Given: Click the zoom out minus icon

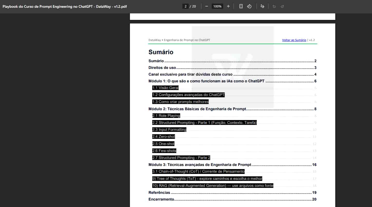Looking at the screenshot, I should coord(206,6).
